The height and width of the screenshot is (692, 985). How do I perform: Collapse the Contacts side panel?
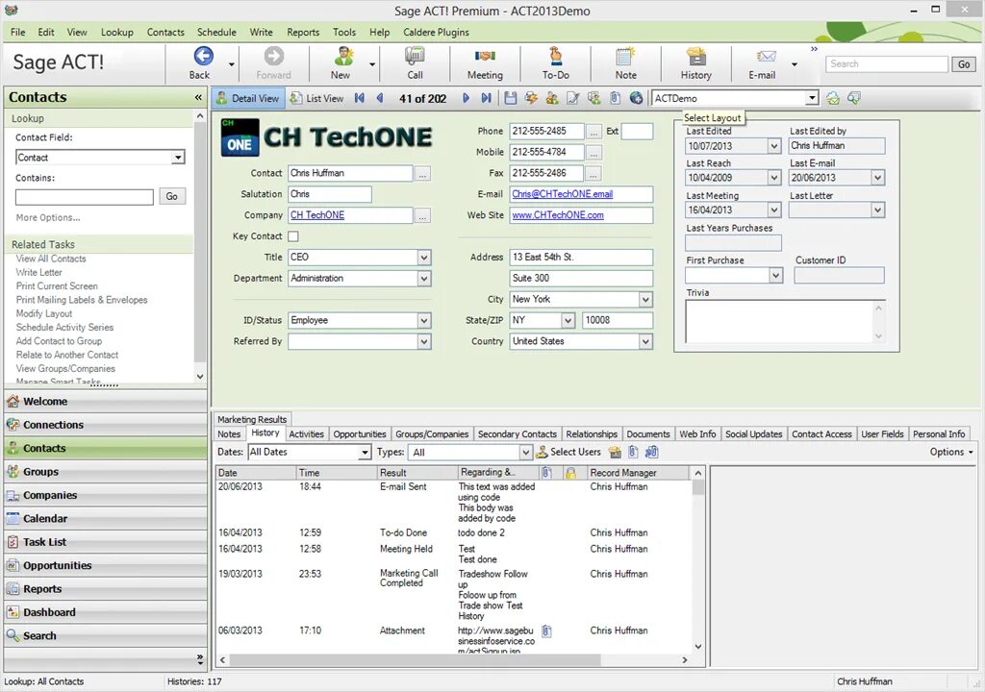198,97
